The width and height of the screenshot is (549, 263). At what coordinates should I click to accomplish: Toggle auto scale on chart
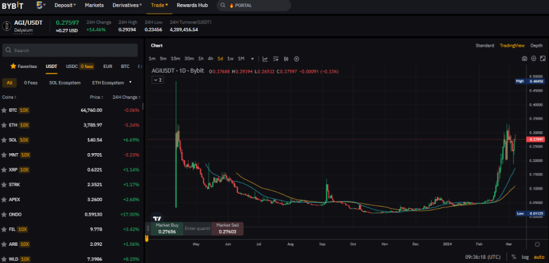539,257
